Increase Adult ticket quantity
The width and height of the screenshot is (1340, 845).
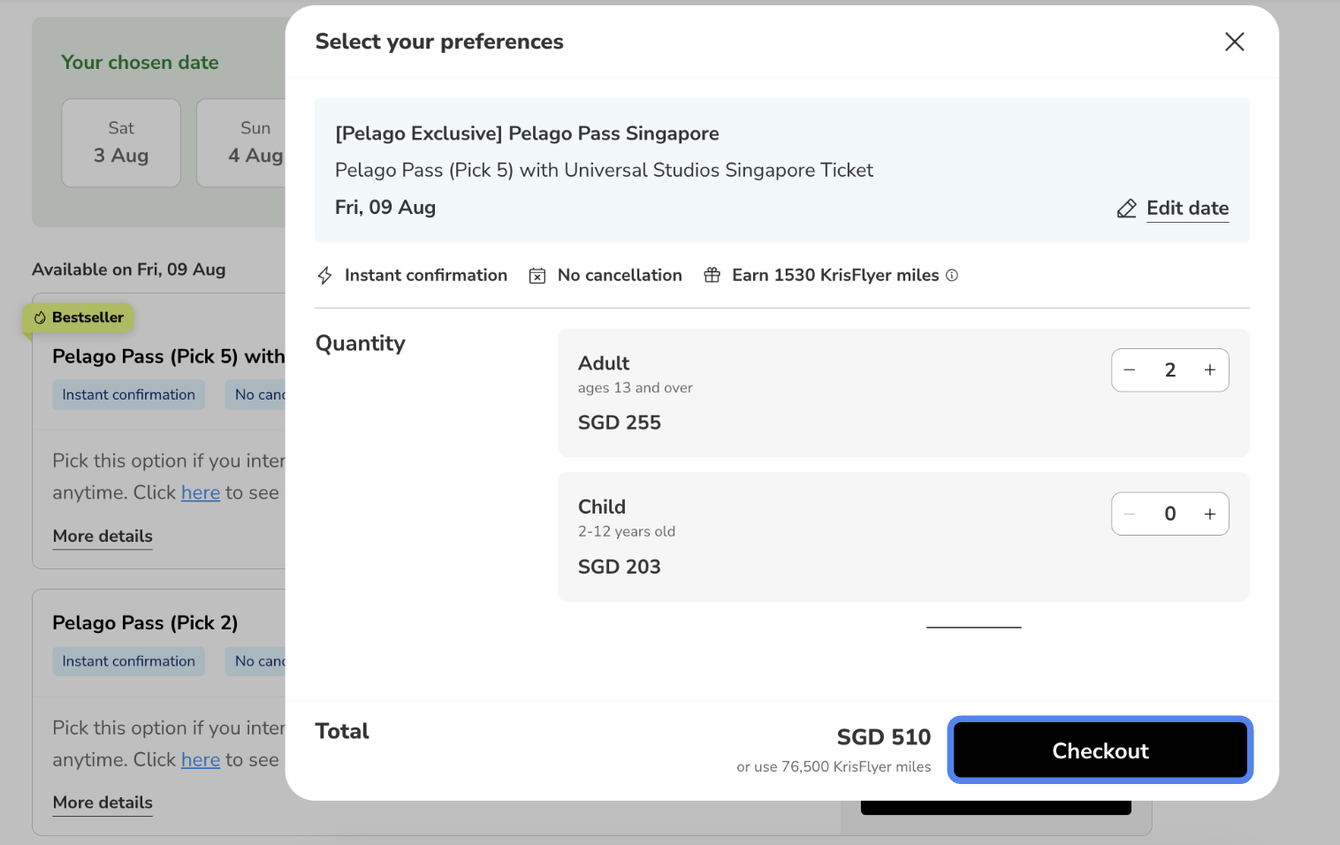pyautogui.click(x=1210, y=370)
